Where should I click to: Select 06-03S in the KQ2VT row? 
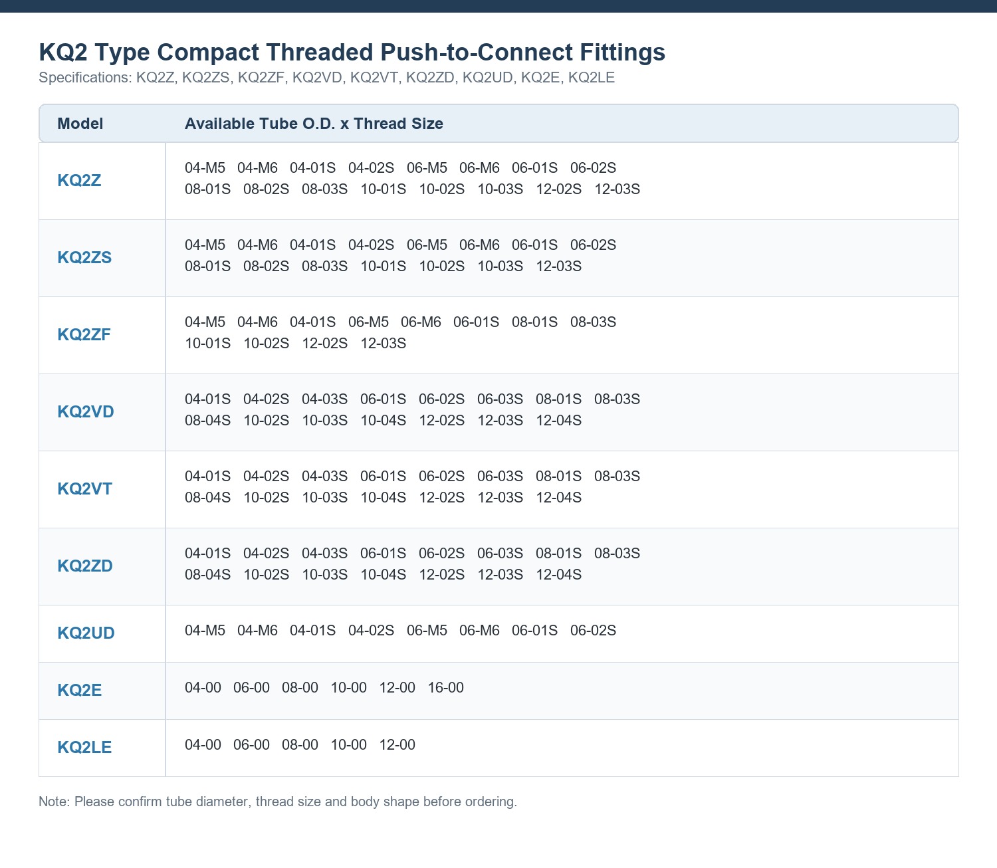500,477
